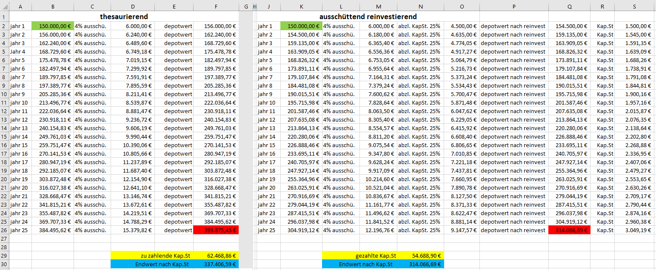
Task: Select cell 156.000,00 € in column F
Action: tap(216, 26)
